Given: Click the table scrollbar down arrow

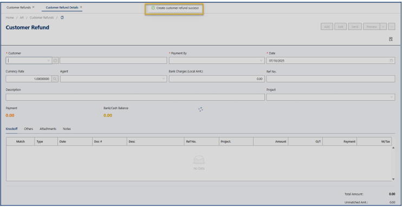Looking at the screenshot, I should click(393, 179).
